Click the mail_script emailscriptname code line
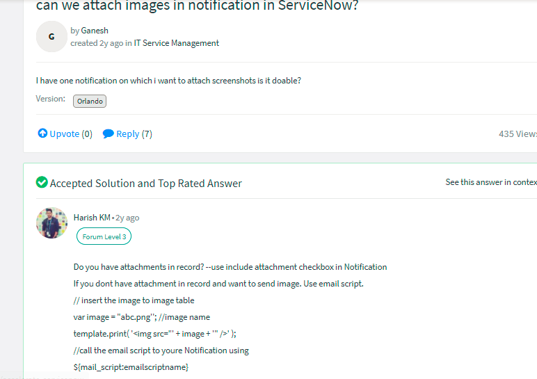Viewport: 537px width, 379px height. tap(131, 367)
